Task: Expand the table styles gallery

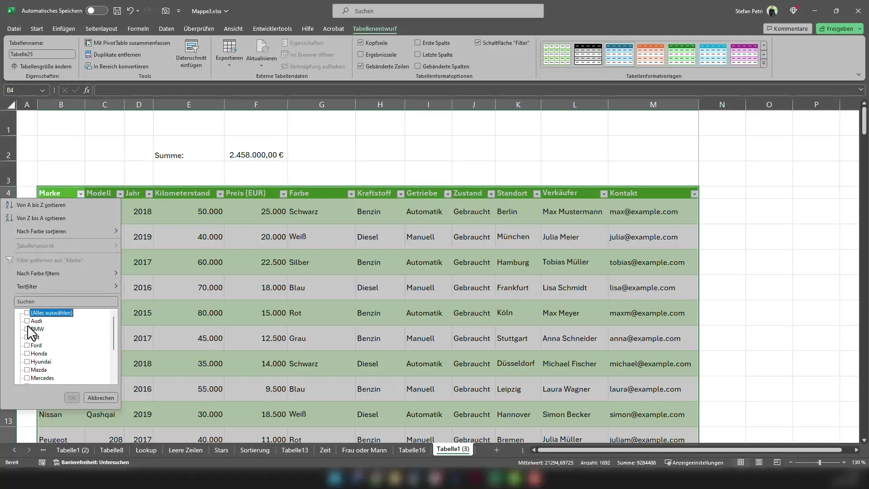Action: [x=764, y=63]
